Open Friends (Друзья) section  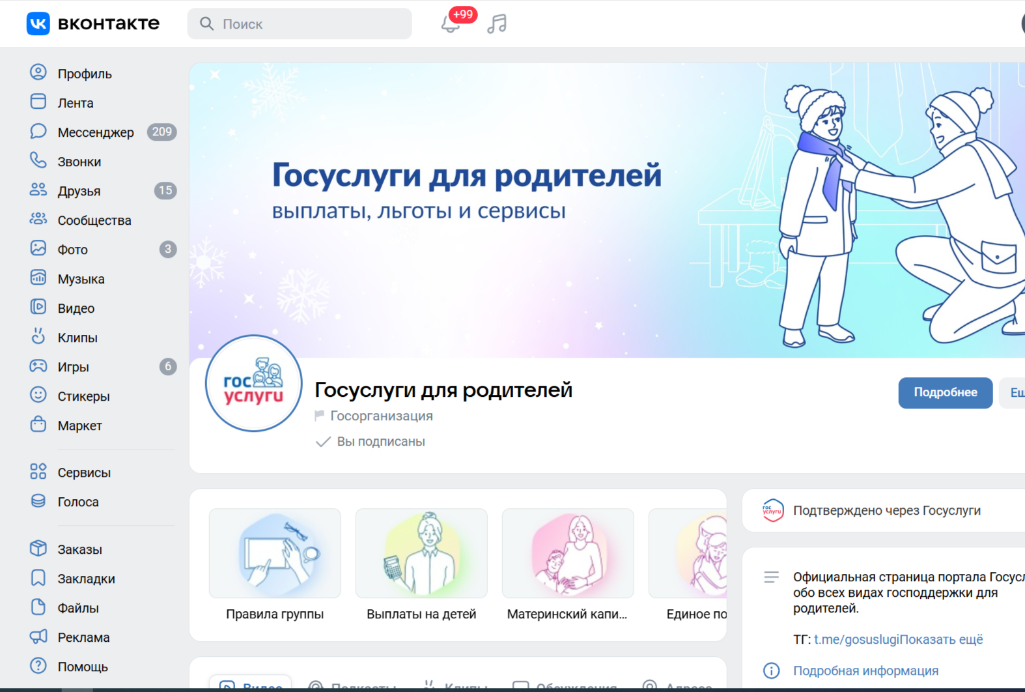coord(79,191)
